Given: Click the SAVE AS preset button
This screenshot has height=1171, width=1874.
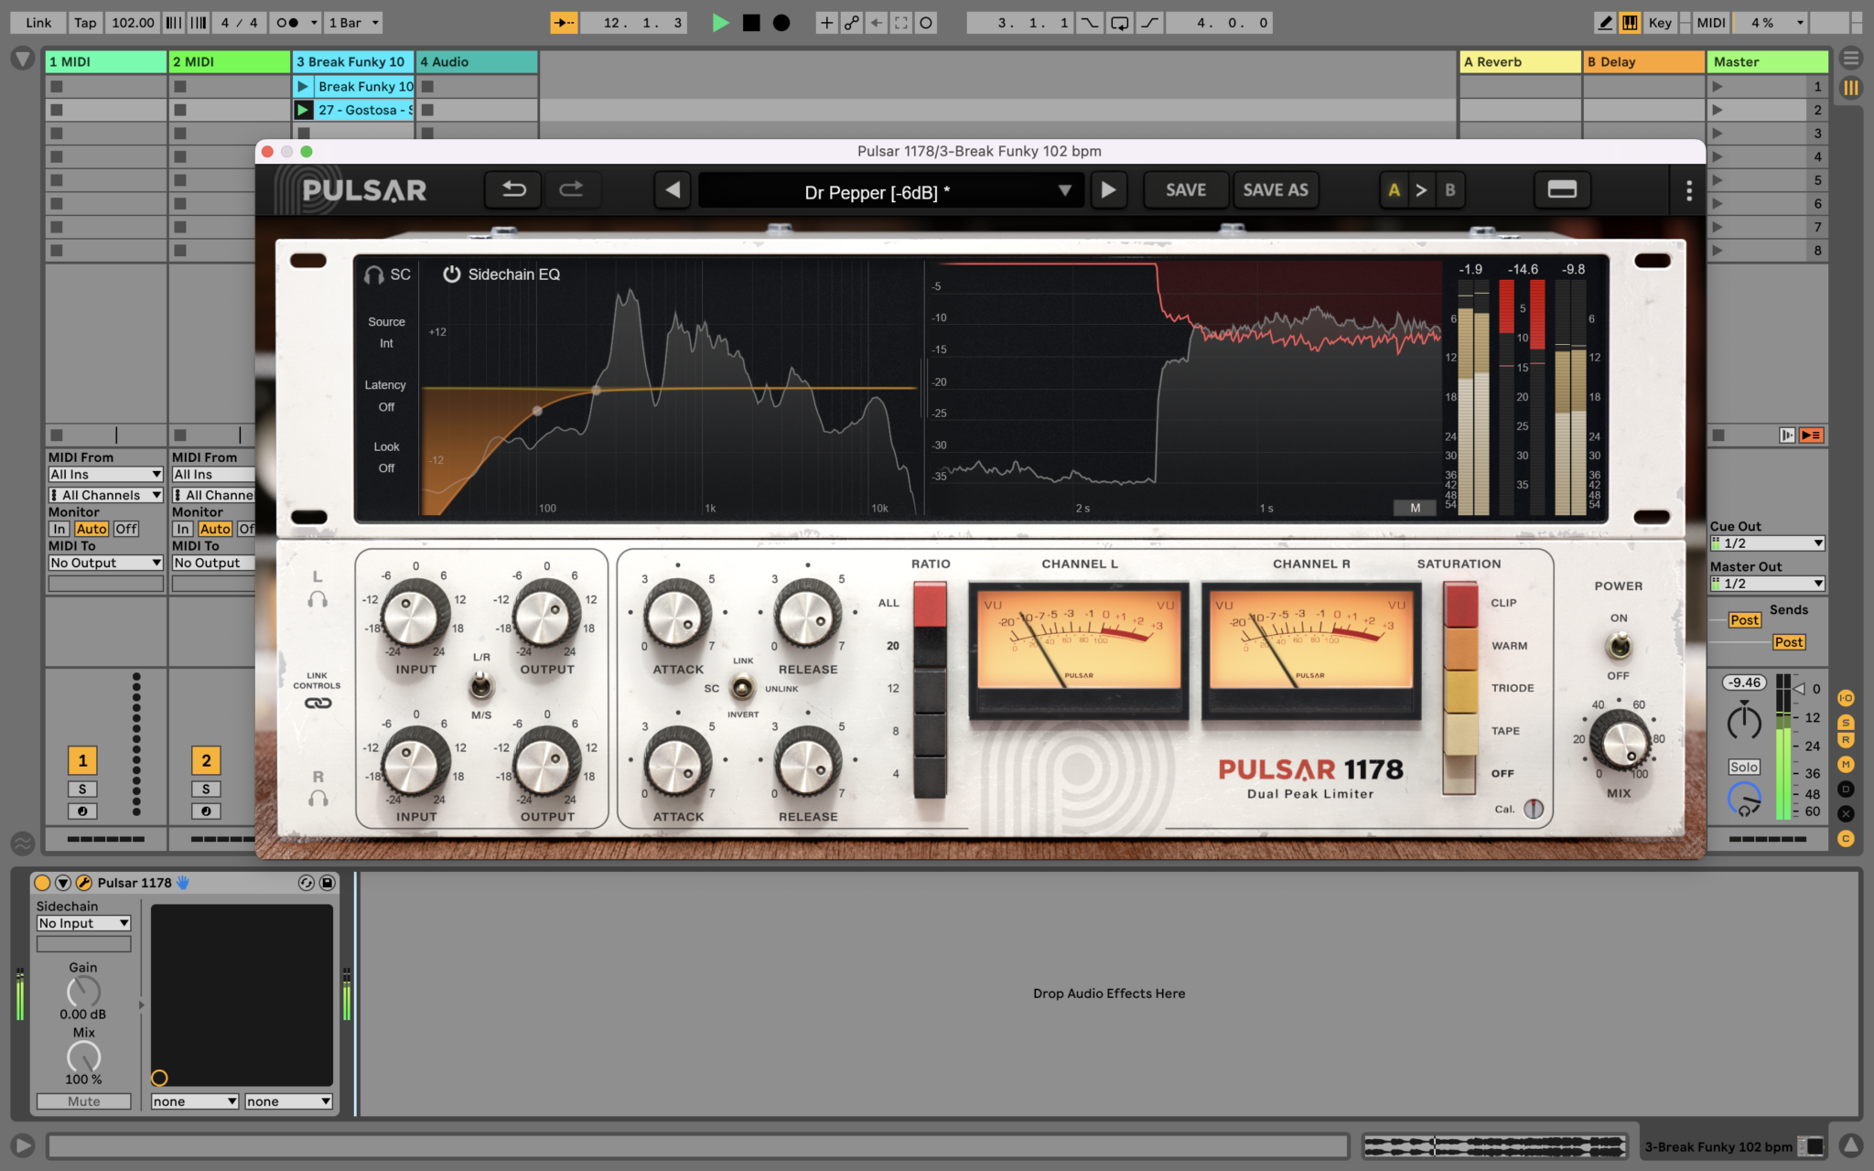Looking at the screenshot, I should coord(1276,190).
